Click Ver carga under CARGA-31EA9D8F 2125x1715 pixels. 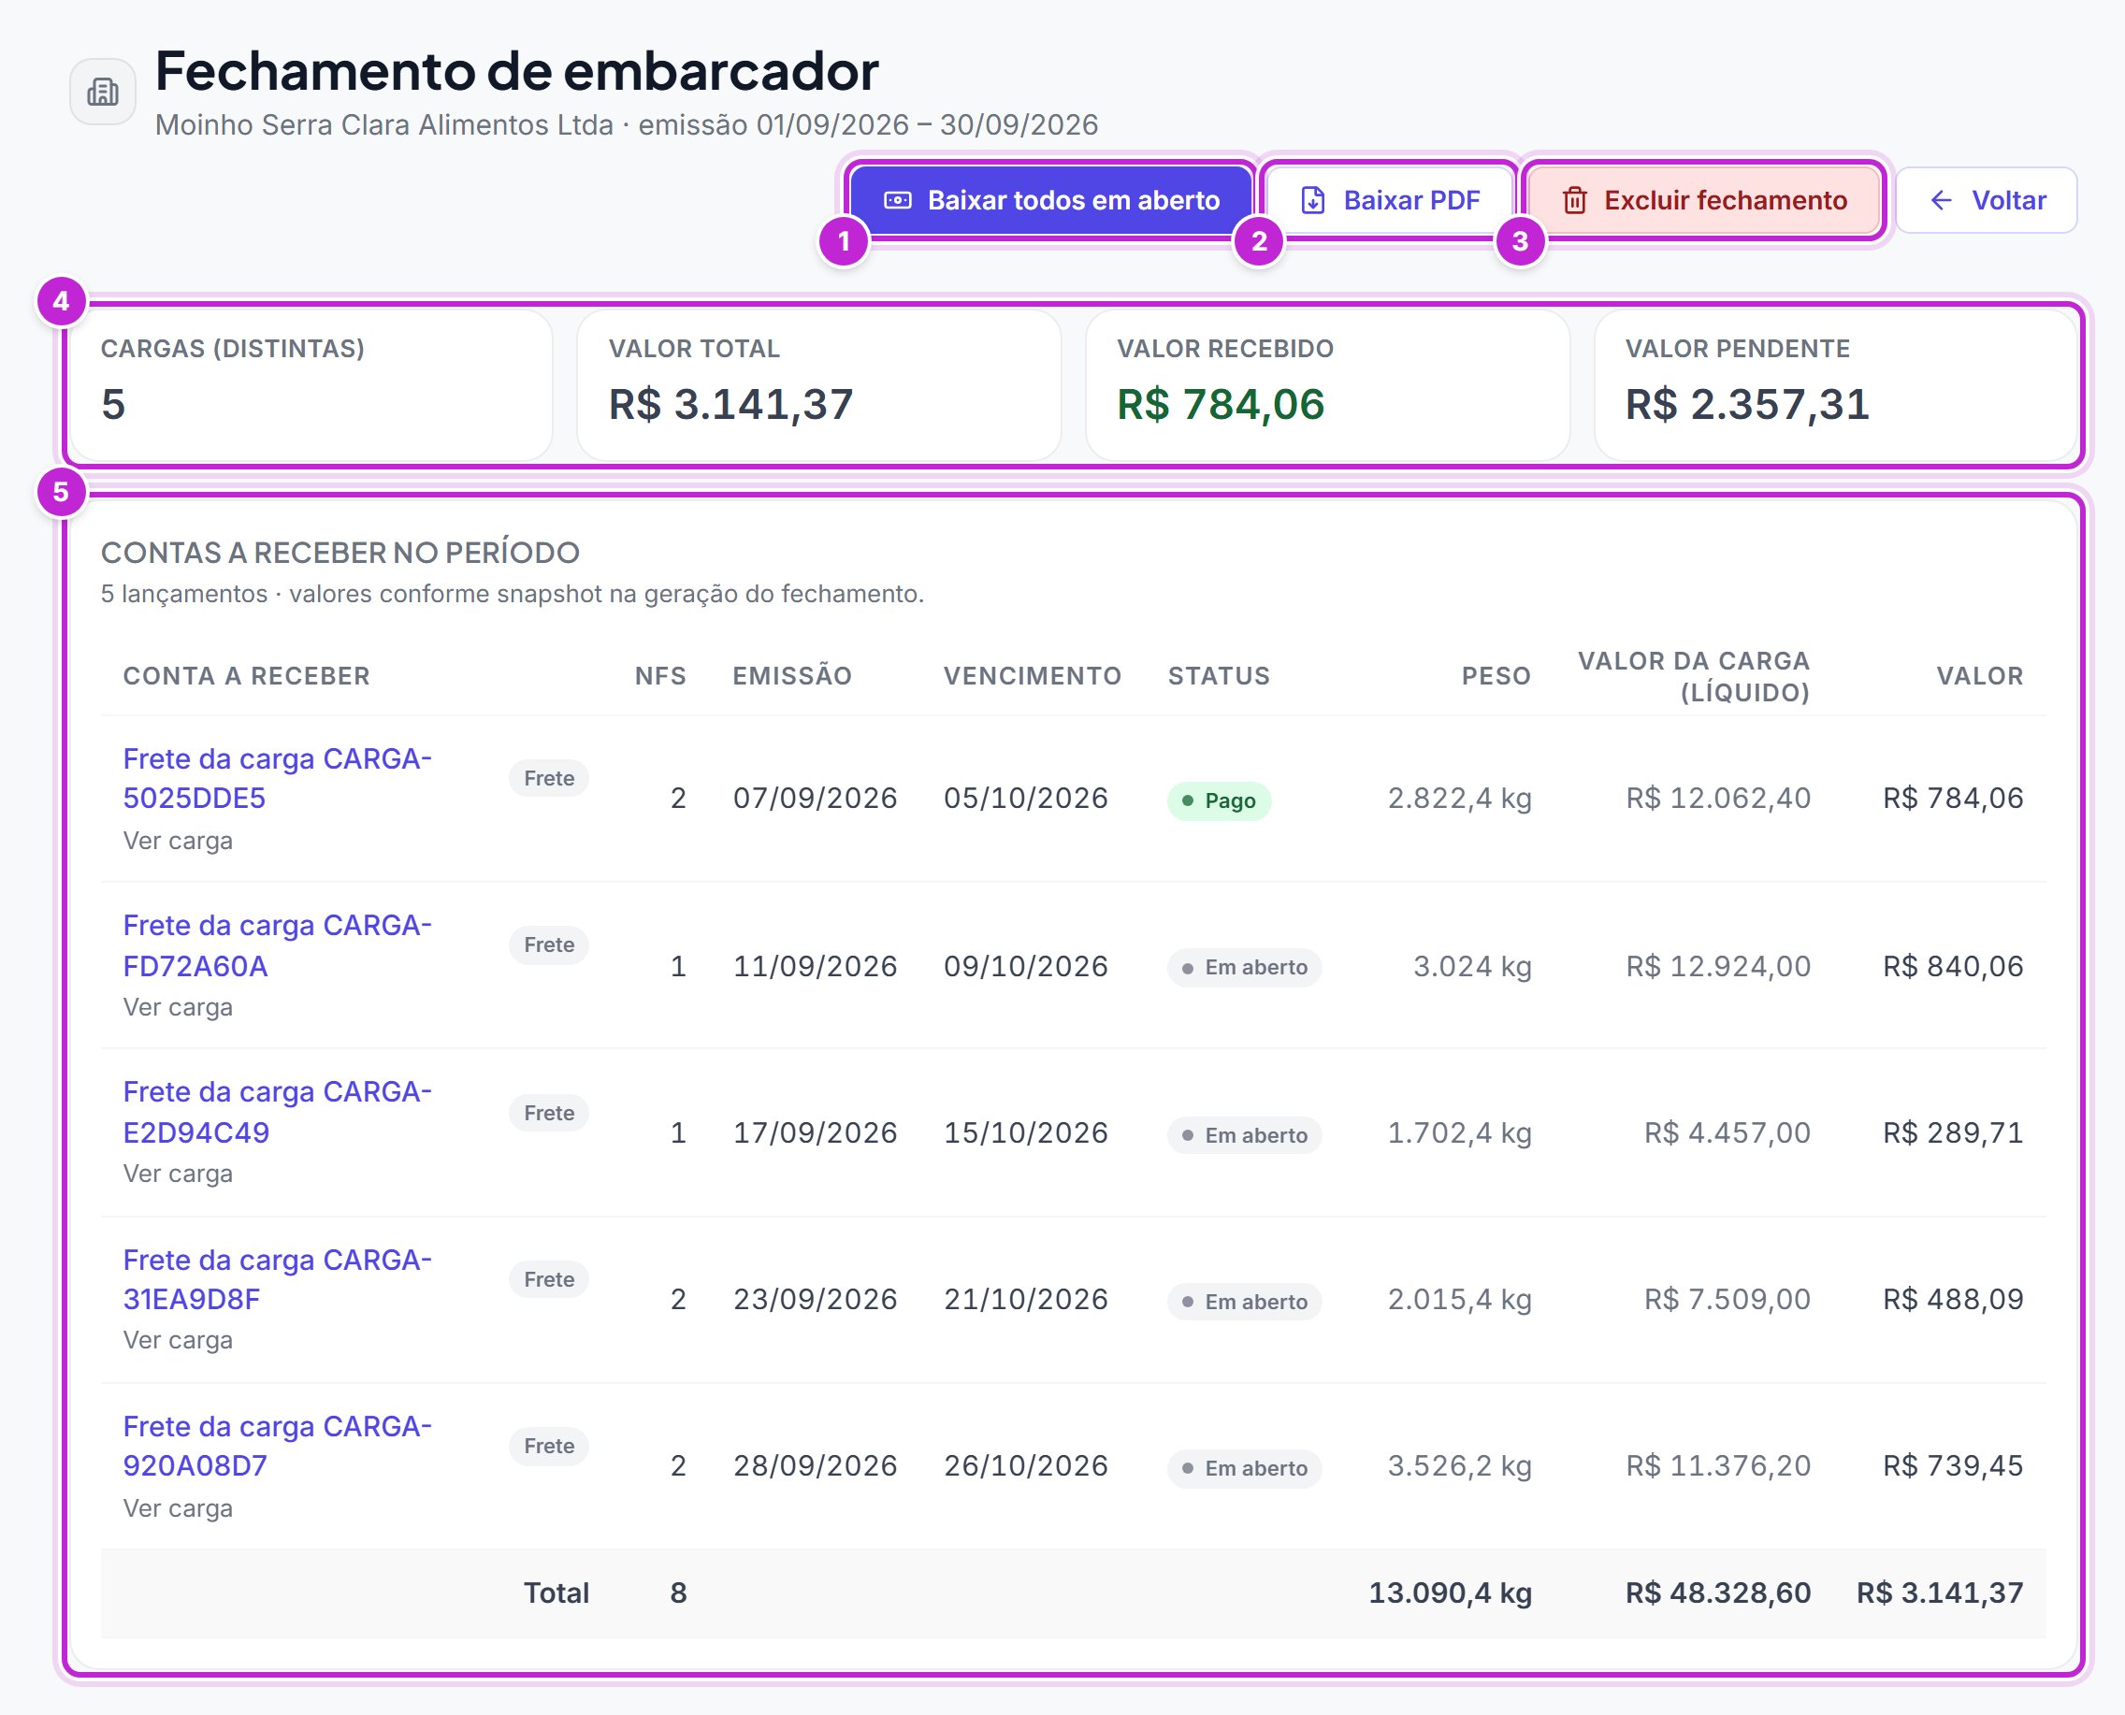click(178, 1341)
